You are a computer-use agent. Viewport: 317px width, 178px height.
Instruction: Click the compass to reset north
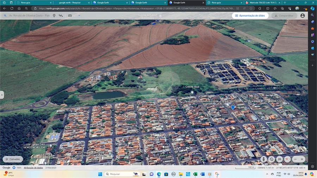coord(288,159)
